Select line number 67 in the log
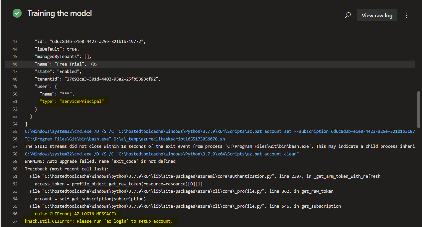This screenshot has height=227, width=422. pyautogui.click(x=15, y=221)
